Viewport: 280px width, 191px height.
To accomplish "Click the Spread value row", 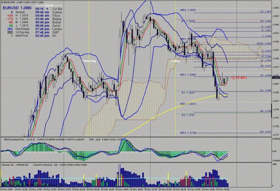I will coord(17,12).
